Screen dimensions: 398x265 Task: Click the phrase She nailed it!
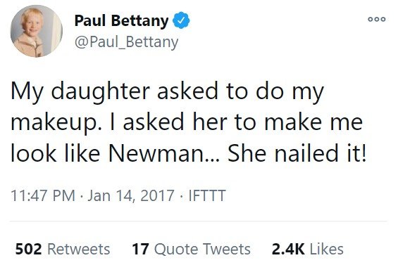297,153
